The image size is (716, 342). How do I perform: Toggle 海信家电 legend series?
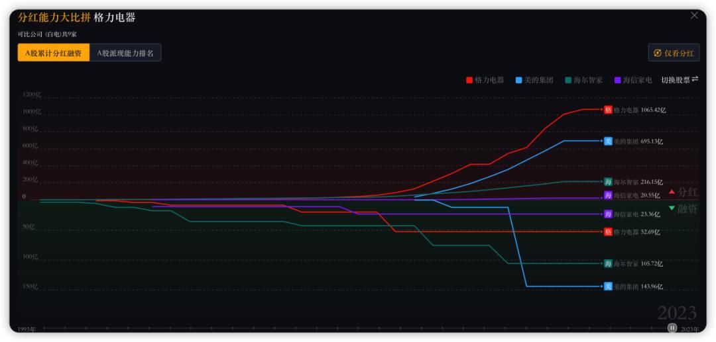(633, 80)
